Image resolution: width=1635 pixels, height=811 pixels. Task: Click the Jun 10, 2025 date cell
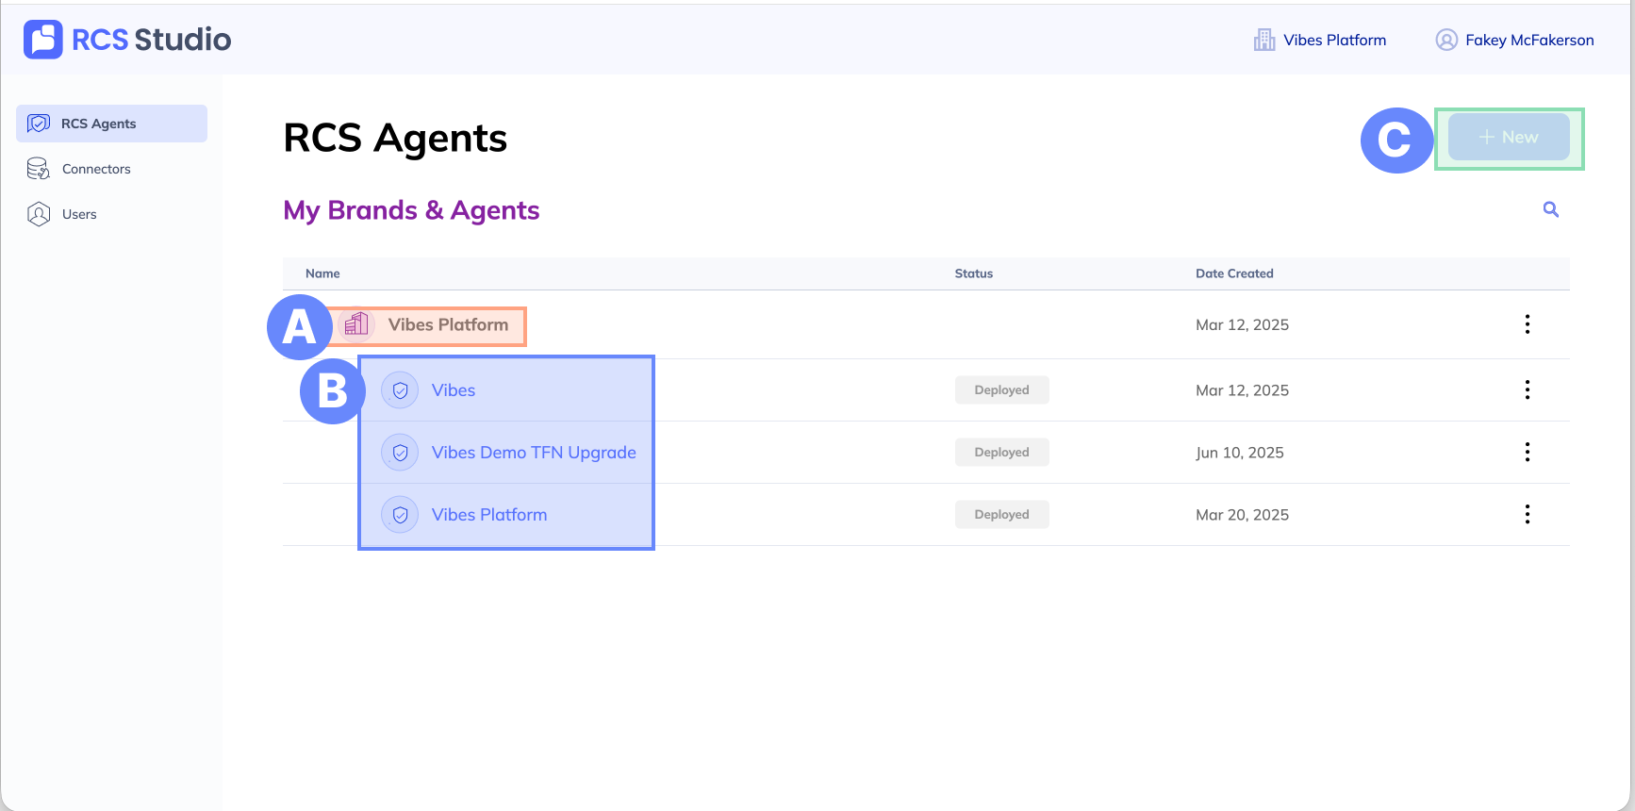1240,453
